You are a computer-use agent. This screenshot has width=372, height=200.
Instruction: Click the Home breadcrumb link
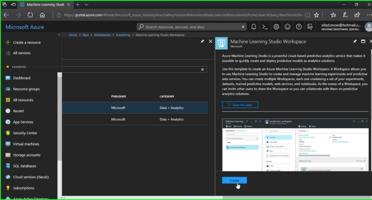(x=73, y=35)
